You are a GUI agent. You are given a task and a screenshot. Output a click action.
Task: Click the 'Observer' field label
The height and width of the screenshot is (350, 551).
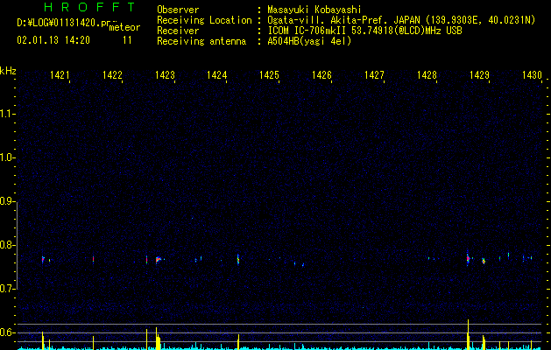tap(178, 10)
